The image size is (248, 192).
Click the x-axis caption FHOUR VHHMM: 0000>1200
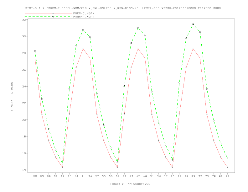click(130, 184)
